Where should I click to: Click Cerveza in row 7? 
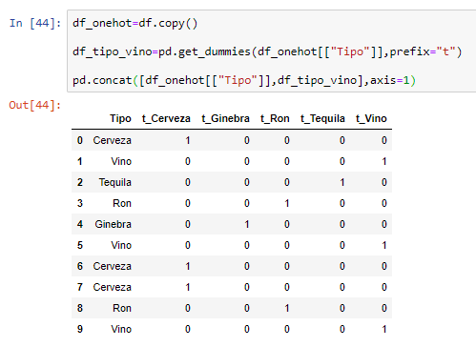pos(112,287)
